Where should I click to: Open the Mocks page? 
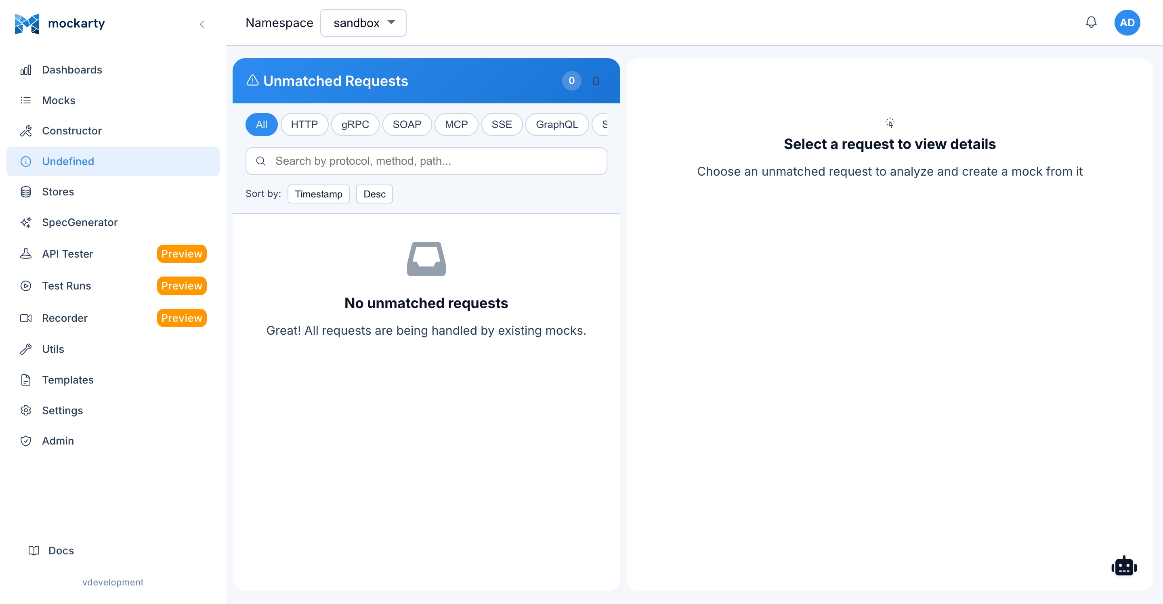113,100
